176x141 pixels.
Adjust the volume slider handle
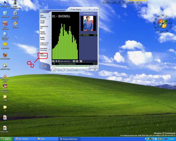pyautogui.click(x=76, y=70)
